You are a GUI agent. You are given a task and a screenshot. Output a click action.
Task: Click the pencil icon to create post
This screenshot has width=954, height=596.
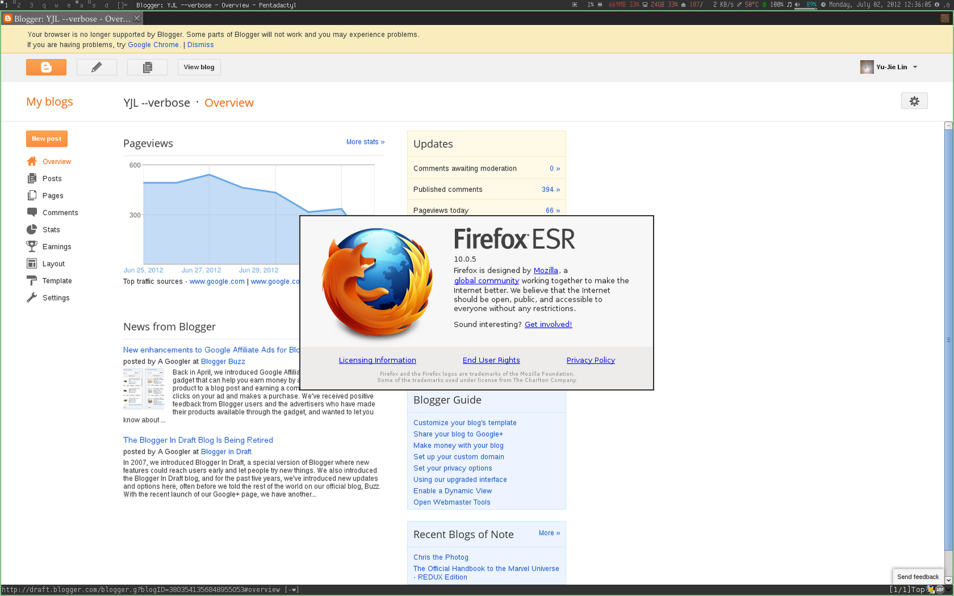pos(97,67)
